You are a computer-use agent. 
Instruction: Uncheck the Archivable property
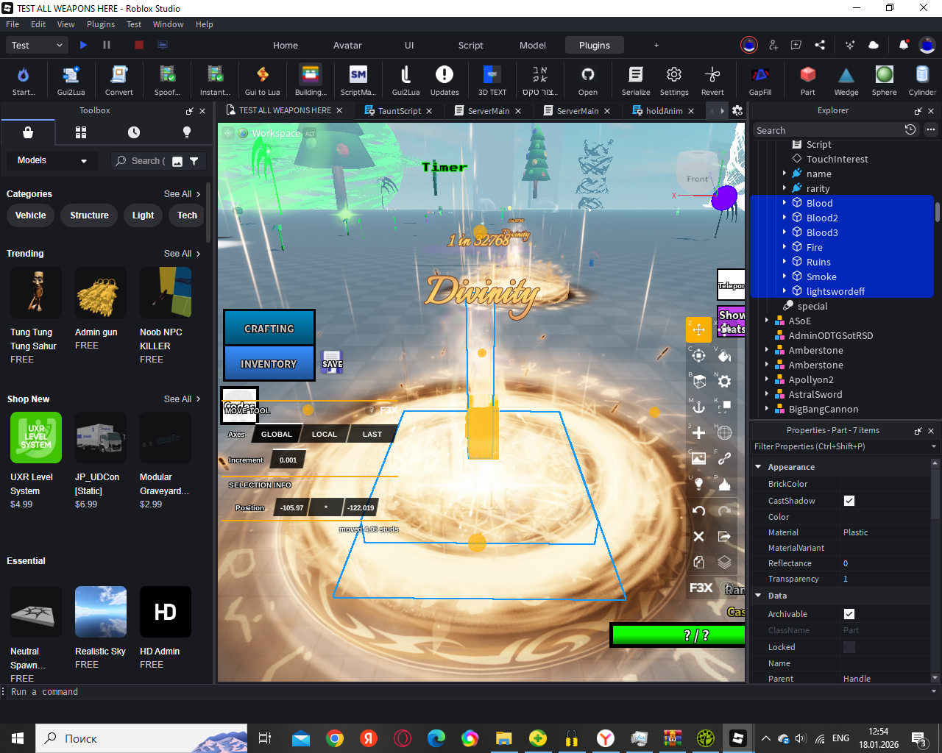coord(849,614)
